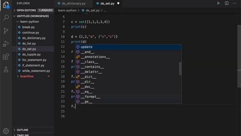Open the Explorer view in activity bar
241x136 pixels.
[6, 5]
